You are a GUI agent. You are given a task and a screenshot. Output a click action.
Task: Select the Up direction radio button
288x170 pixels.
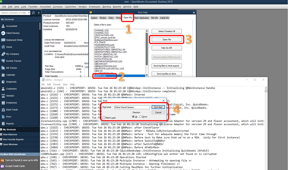coord(133,117)
